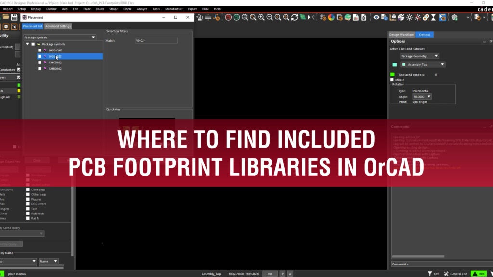Click the filter funnel icon near Off in status bar
Screen dimensions: 493x277
[x=430, y=273]
